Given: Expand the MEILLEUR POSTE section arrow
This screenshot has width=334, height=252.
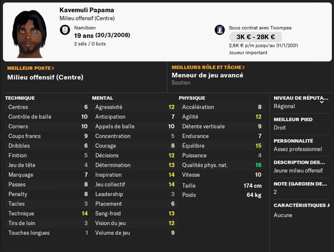Looking at the screenshot, I should tap(53, 68).
